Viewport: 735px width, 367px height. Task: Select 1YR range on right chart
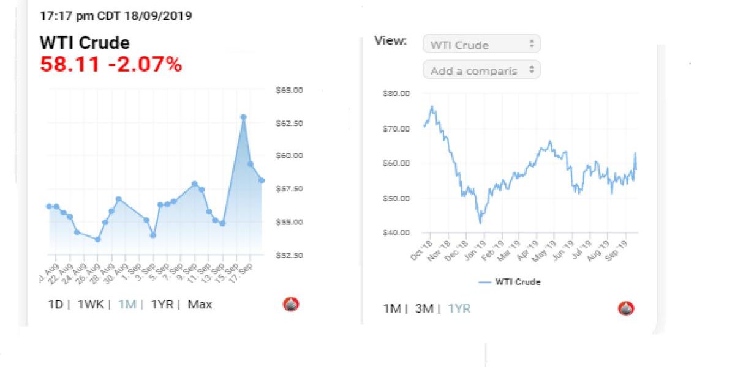459,309
